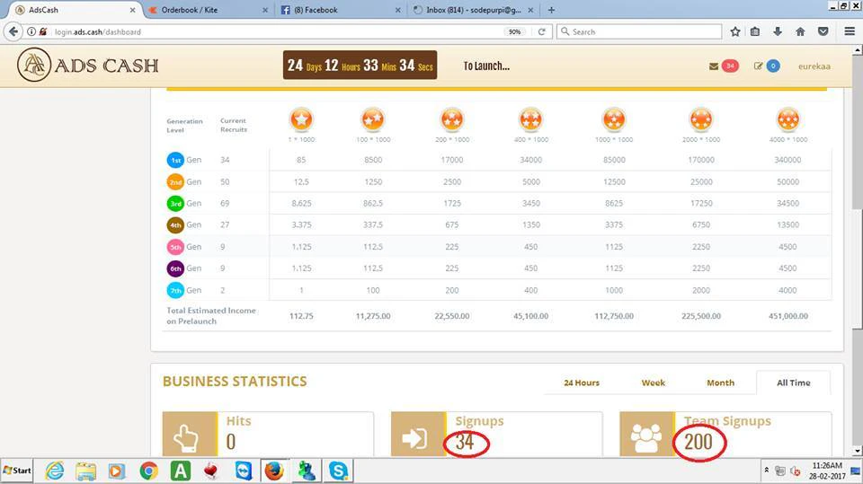Open TeamViewer from the taskbar
Viewport: 863px width, 484px height.
tap(244, 471)
